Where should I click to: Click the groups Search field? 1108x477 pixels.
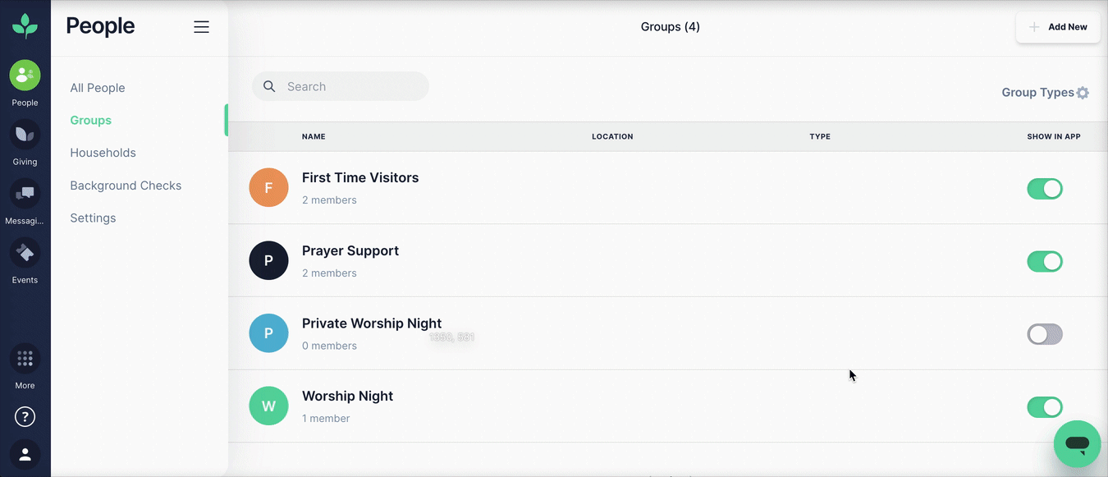[x=341, y=86]
